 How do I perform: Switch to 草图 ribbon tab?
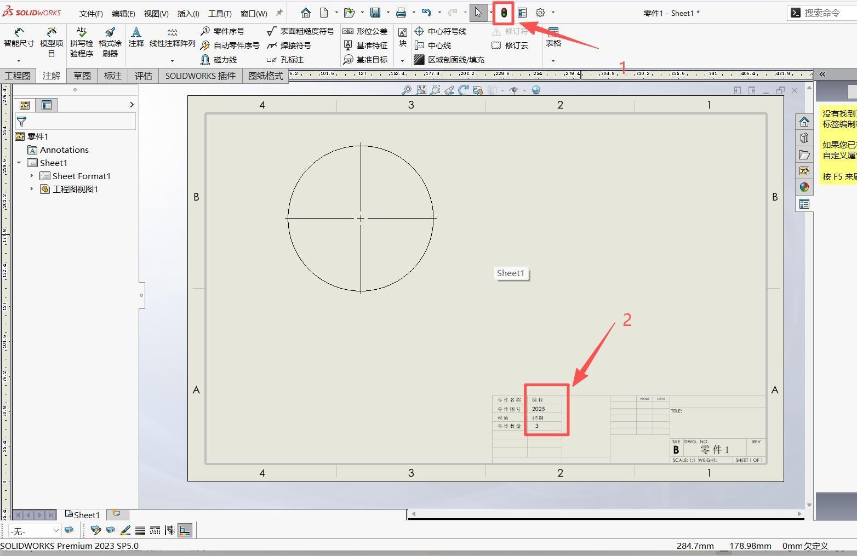(x=82, y=76)
